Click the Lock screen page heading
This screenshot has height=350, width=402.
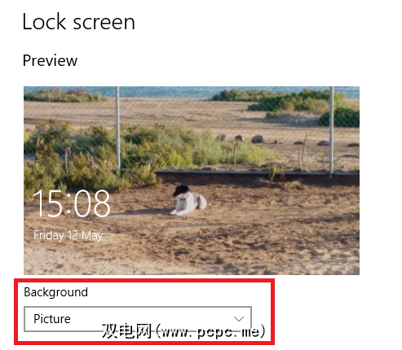tap(78, 22)
